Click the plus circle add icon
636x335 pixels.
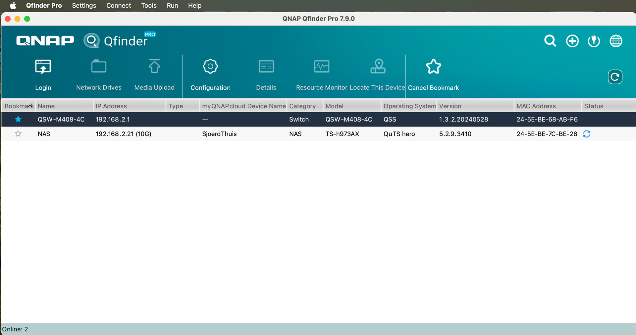point(572,41)
